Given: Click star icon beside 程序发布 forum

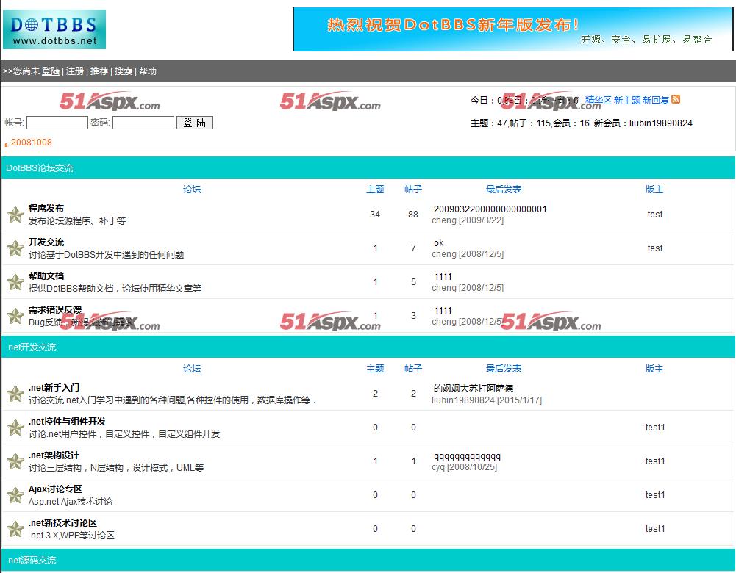Looking at the screenshot, I should click(x=15, y=215).
